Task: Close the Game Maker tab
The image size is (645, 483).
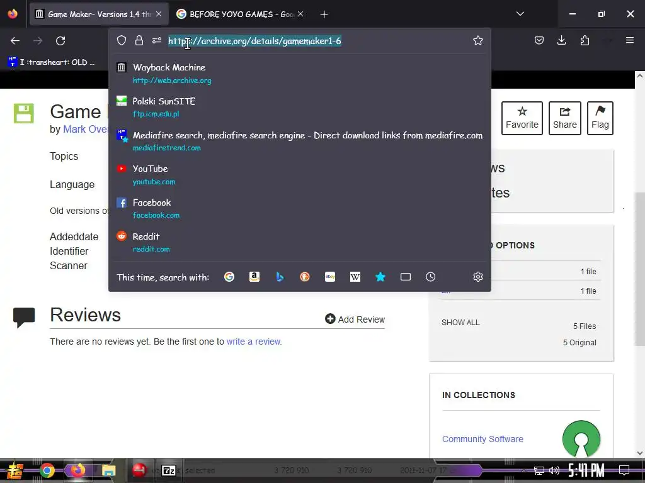Action: (x=159, y=14)
